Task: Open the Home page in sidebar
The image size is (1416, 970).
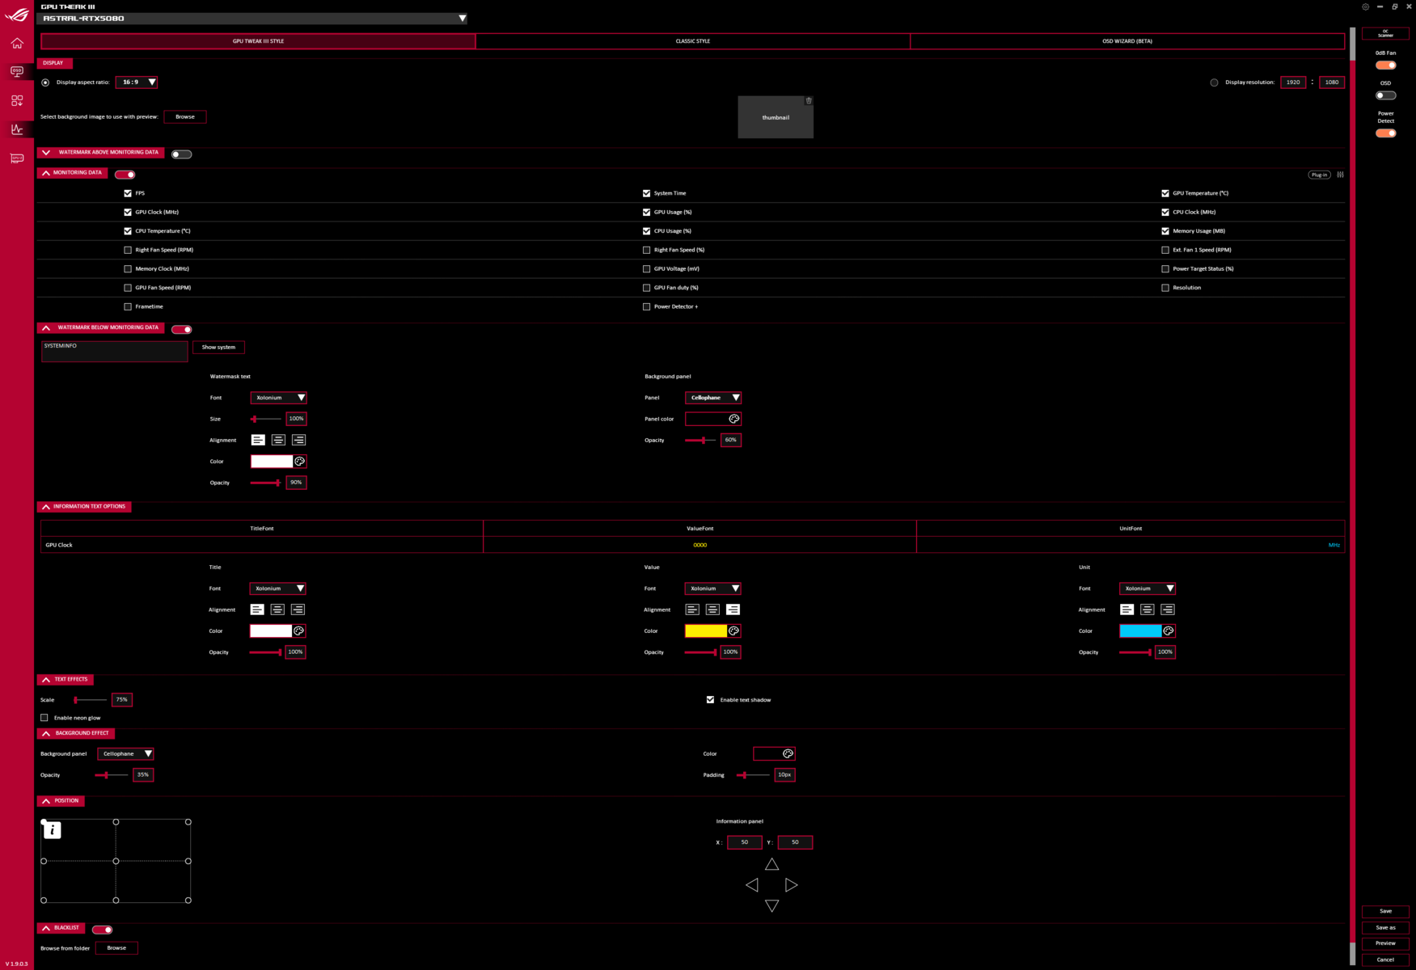Action: pos(17,44)
